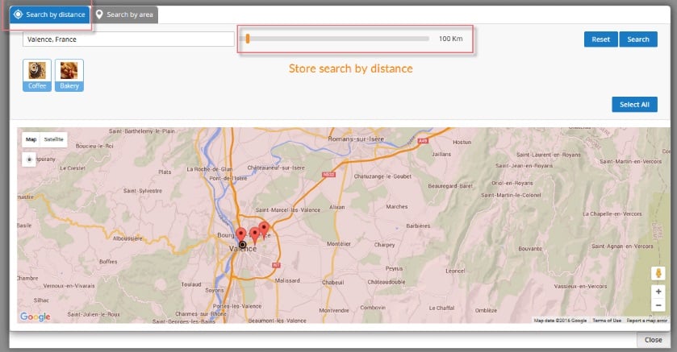Screen dimensions: 677x352
Task: Click the Vassieux-en-Vercors label on map
Action: pos(580,286)
